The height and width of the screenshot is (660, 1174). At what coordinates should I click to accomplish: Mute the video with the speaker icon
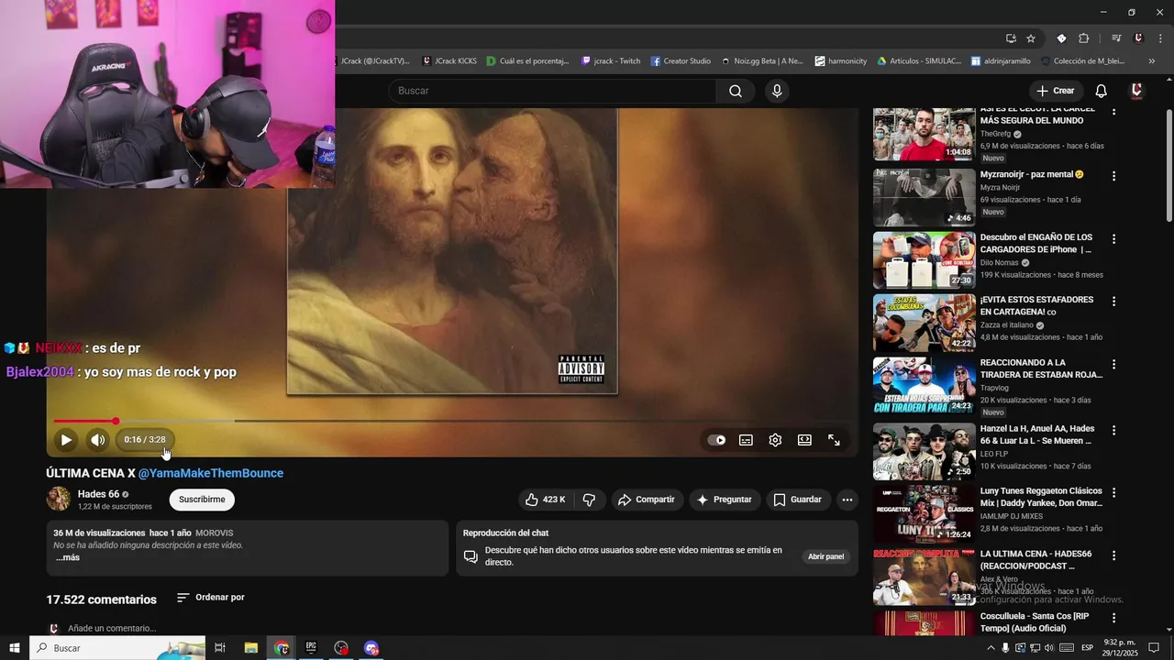point(98,440)
